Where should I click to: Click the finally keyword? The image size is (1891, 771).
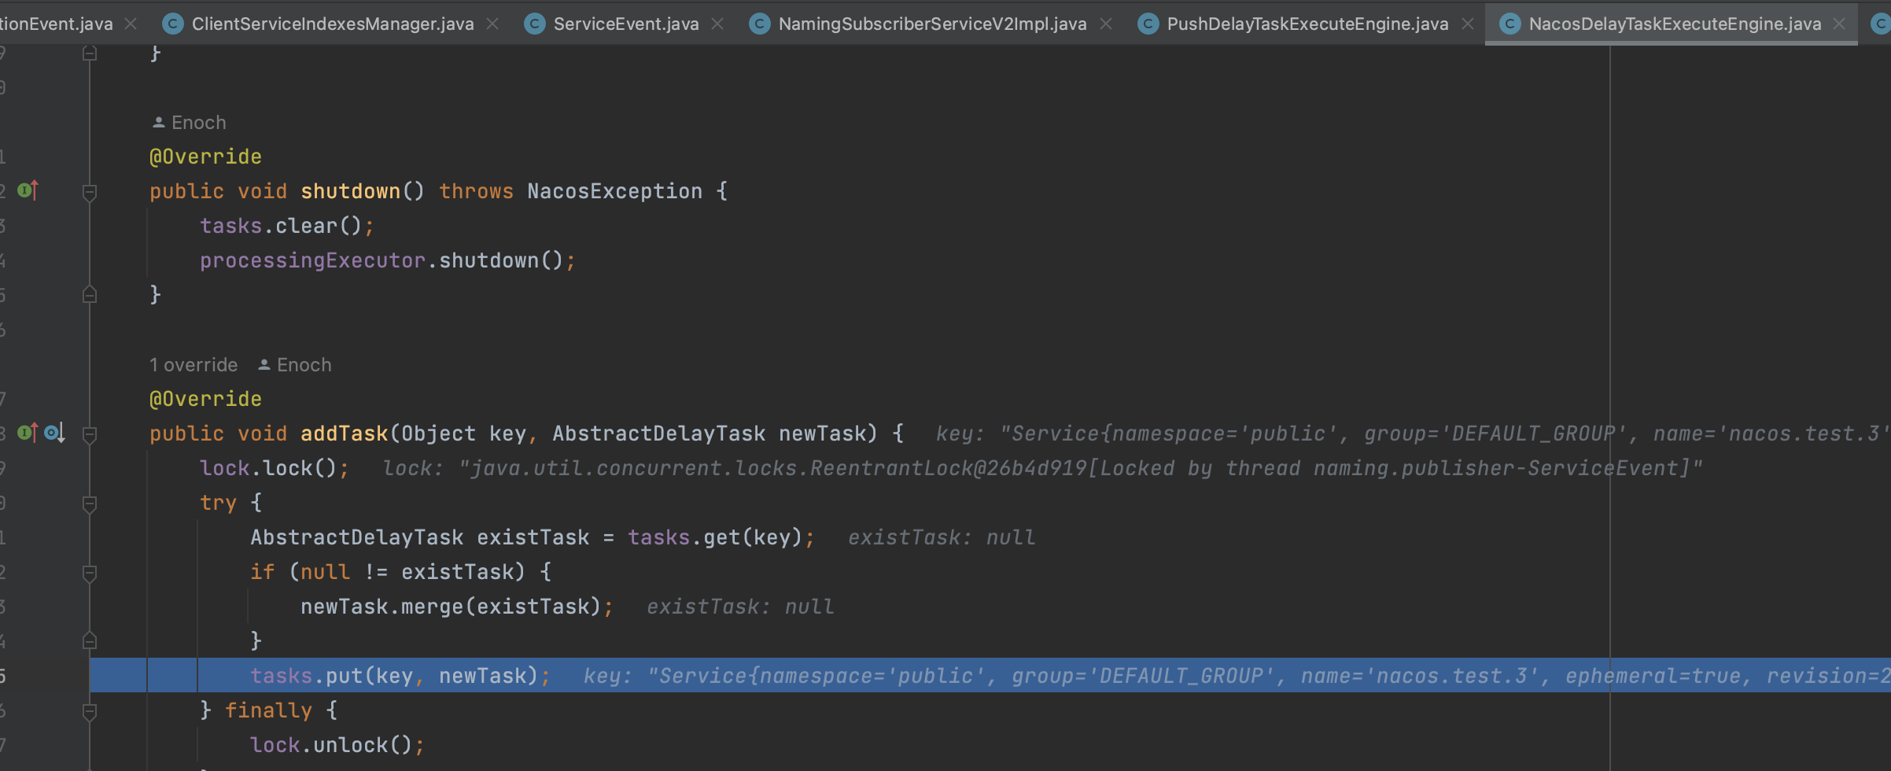point(268,710)
